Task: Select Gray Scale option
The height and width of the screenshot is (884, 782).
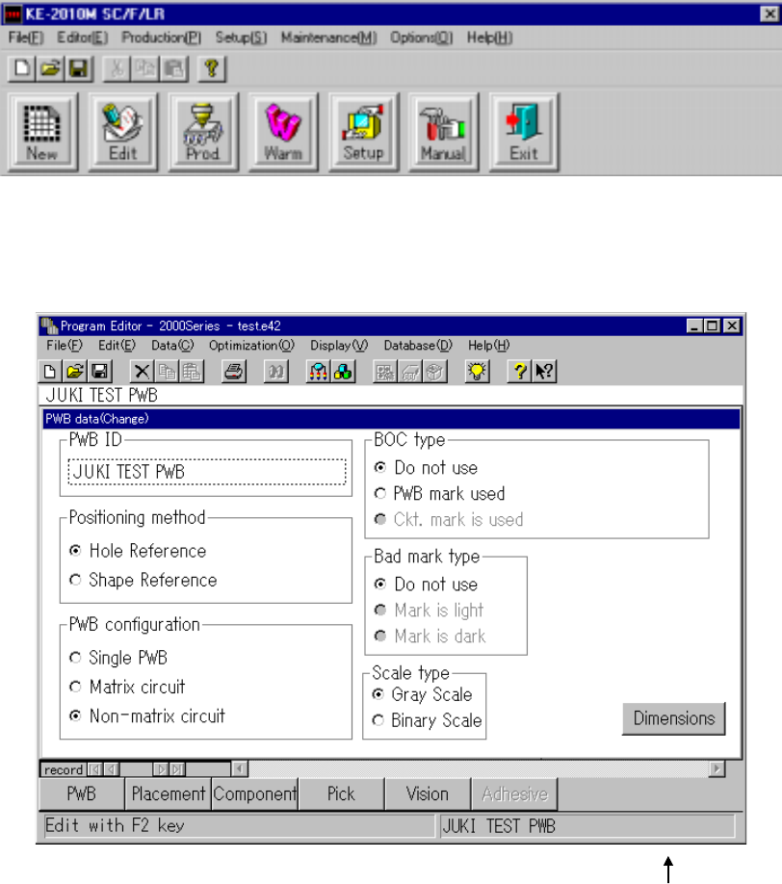Action: 422,694
